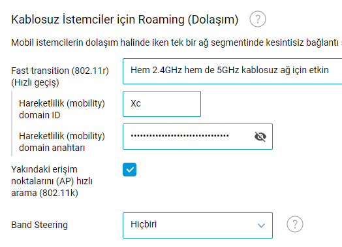Click the Fast transition (802.11r) label
The image size is (342, 247).
point(60,76)
